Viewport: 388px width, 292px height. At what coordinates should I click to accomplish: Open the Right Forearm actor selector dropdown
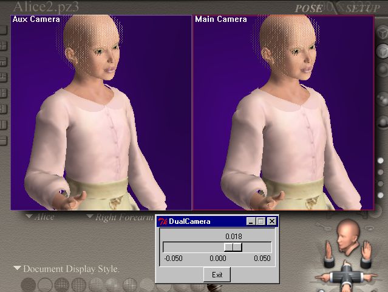[x=120, y=217]
